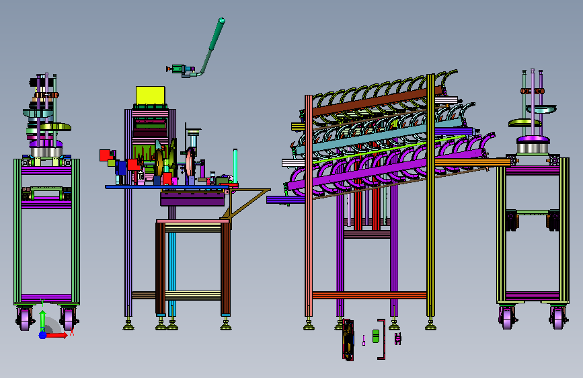Viewport: 583px width, 378px height.
Task: Select the small green capsule part below the rack
Action: pyautogui.click(x=375, y=336)
